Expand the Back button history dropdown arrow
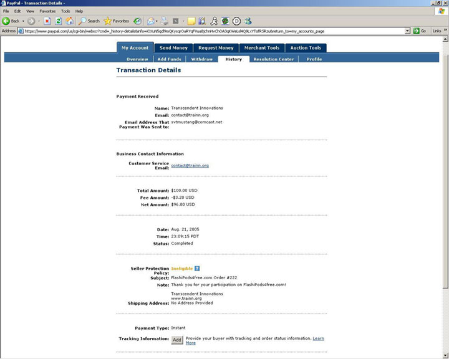Screen dimensions: 449x359 [x=23, y=21]
